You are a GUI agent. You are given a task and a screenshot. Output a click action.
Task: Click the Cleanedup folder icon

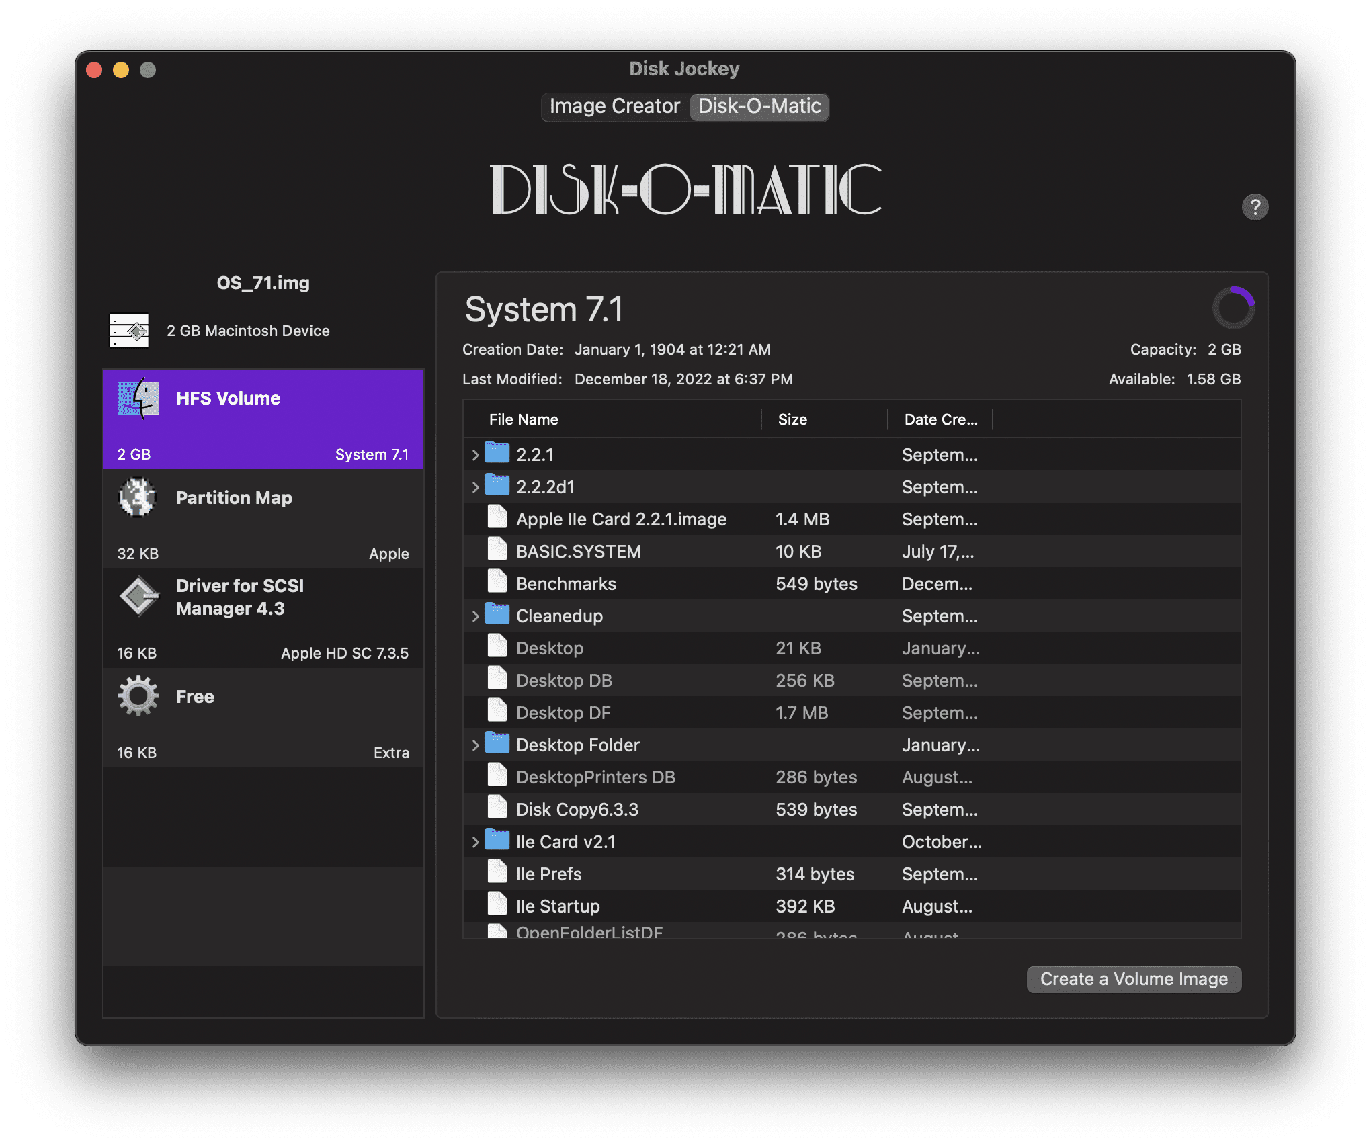(x=497, y=614)
